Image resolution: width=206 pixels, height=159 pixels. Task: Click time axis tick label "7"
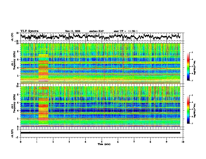point(134,142)
